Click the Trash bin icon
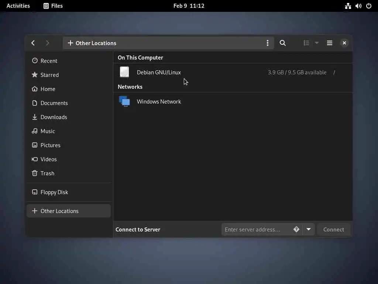The image size is (378, 284). click(35, 173)
